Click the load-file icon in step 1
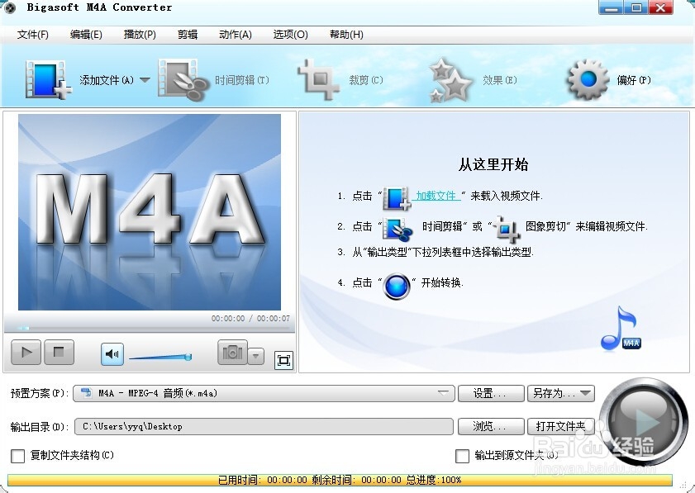Image resolution: width=695 pixels, height=493 pixels. [x=396, y=198]
